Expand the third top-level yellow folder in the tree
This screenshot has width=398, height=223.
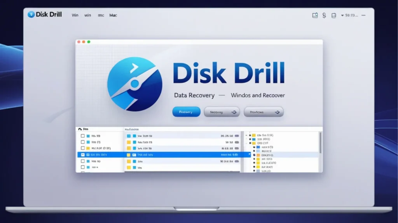tap(250, 143)
